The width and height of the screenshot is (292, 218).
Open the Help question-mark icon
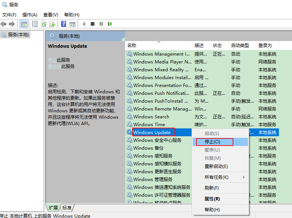coord(64,24)
